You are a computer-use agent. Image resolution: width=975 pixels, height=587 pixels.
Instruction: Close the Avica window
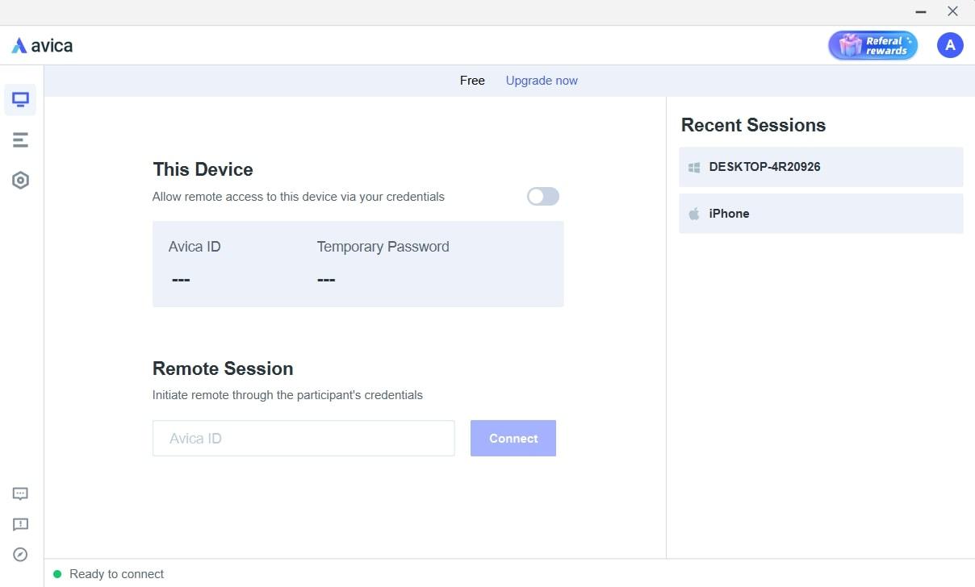tap(952, 12)
